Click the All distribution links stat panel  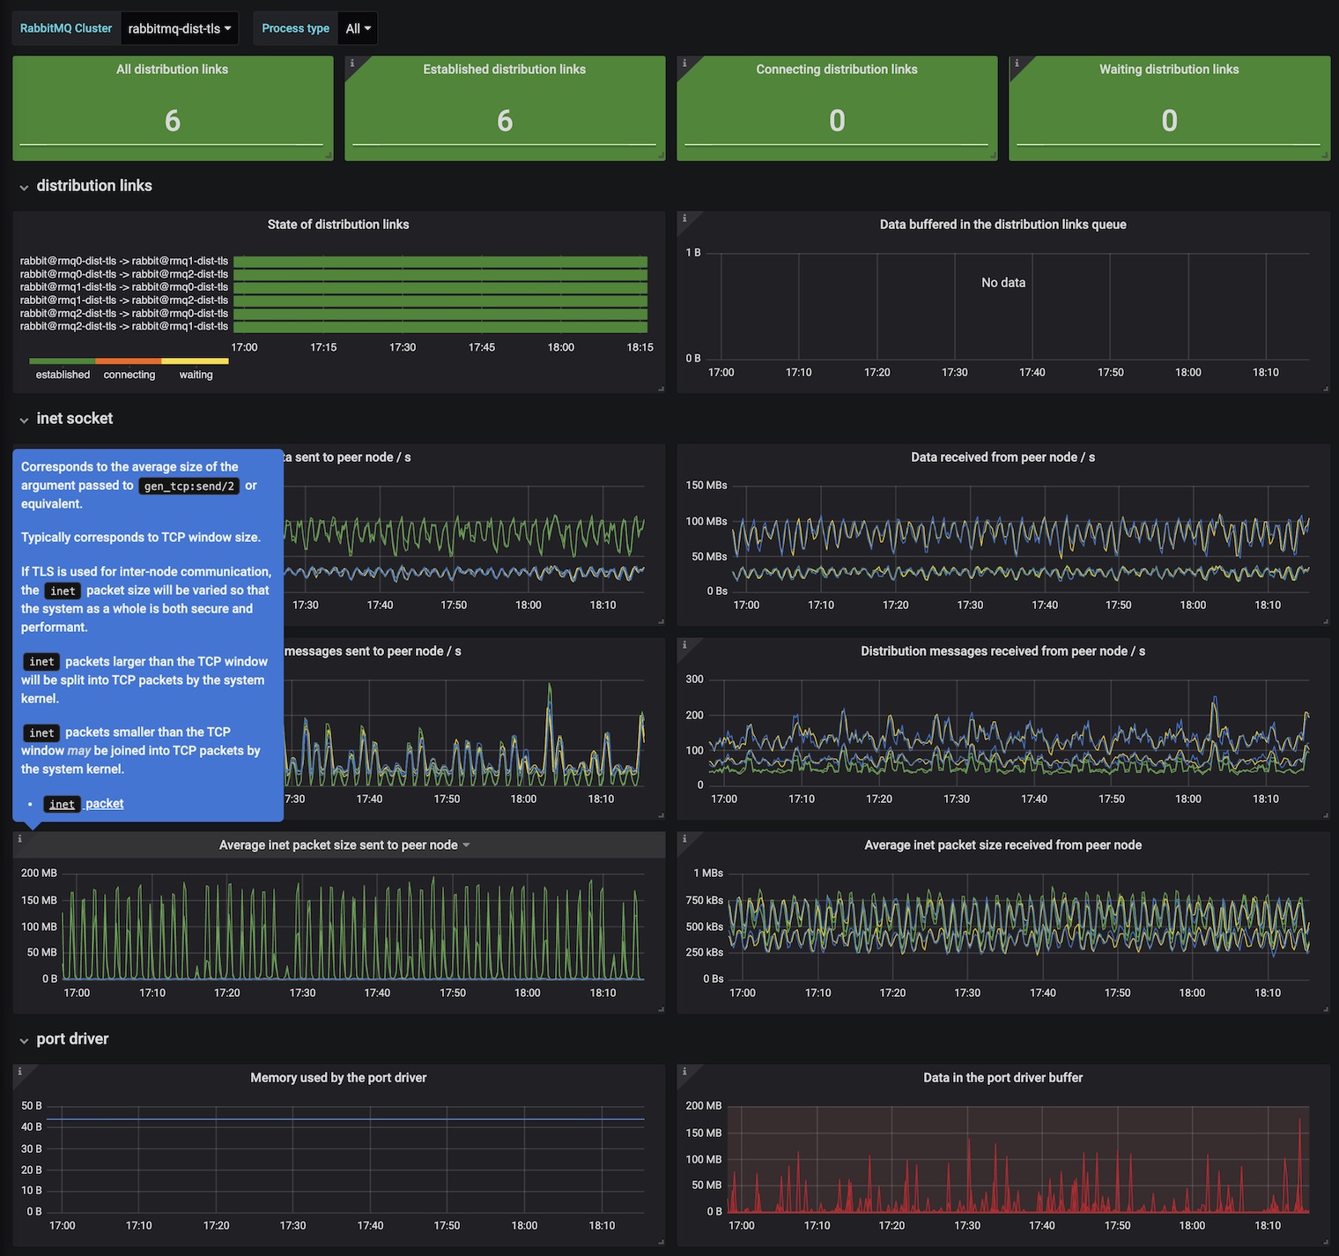pyautogui.click(x=173, y=108)
